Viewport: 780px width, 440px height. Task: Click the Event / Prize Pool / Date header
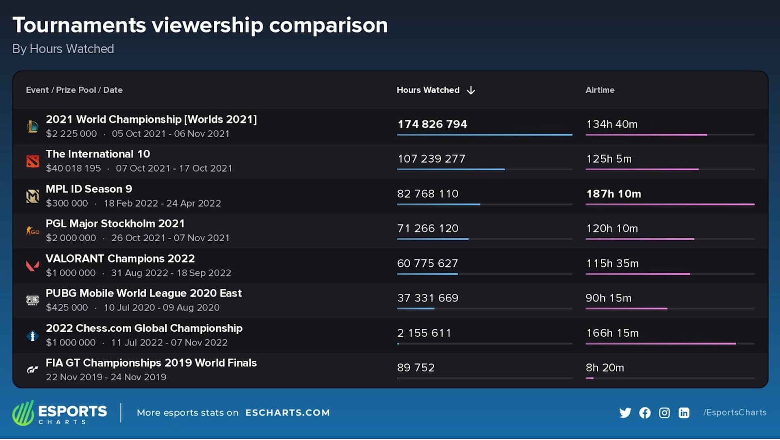[x=74, y=90]
